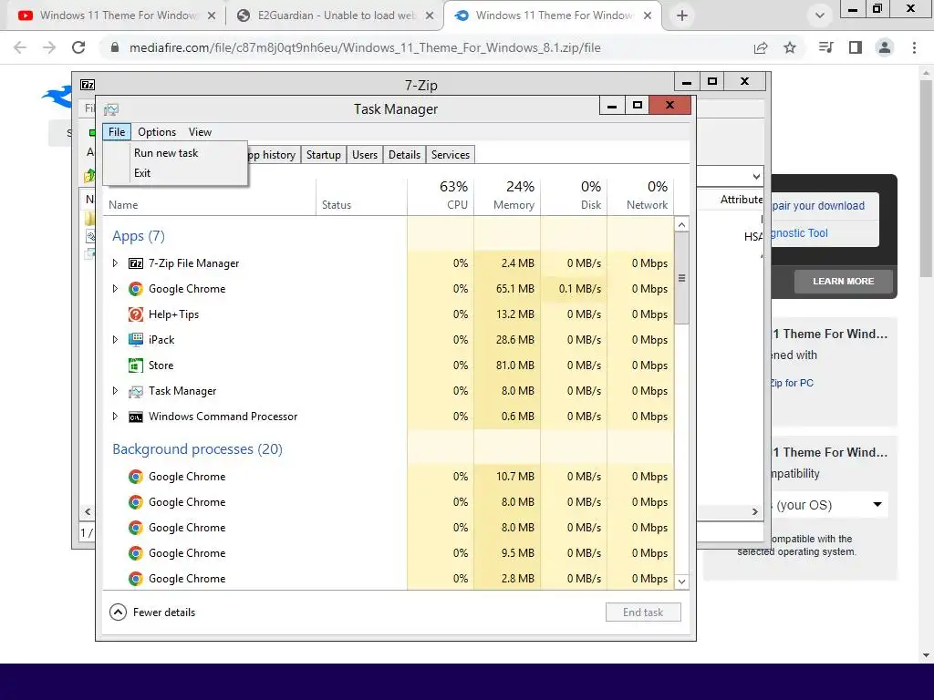Click the Google Chrome icon under Apps
This screenshot has height=700, width=934.
pyautogui.click(x=136, y=289)
